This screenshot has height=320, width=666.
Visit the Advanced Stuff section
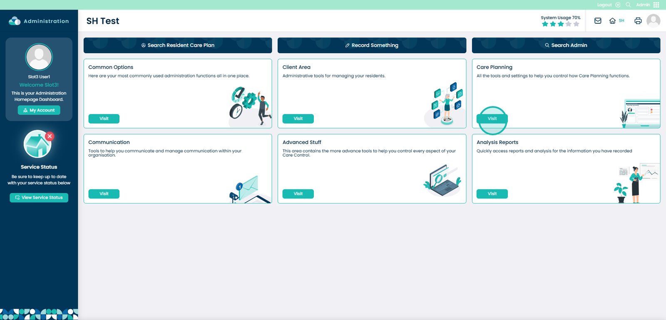298,194
